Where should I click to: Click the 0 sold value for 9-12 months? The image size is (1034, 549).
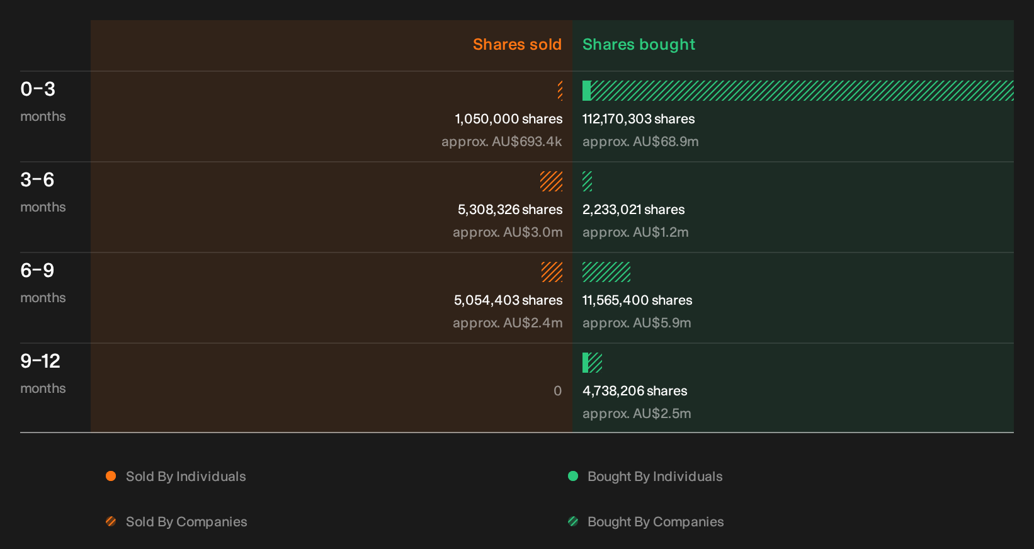tap(558, 391)
